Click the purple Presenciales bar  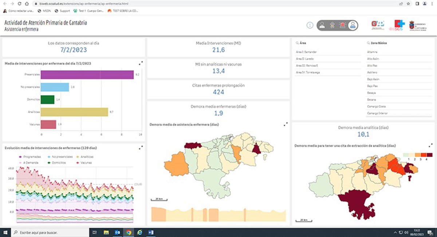(x=87, y=75)
